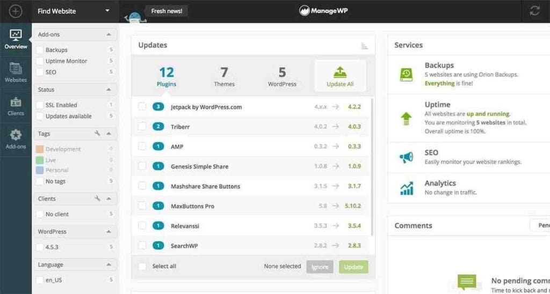Click the SEO megaphone icon
550x294 pixels.
(406, 157)
